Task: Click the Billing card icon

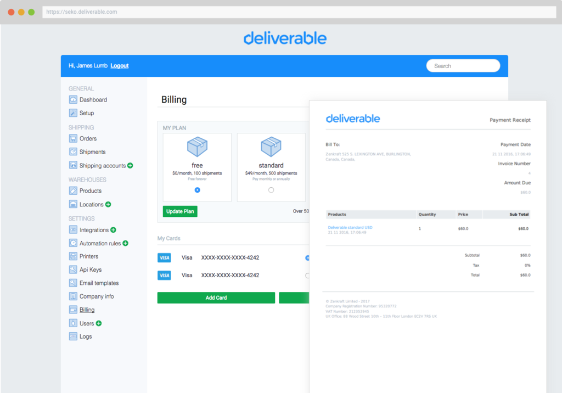Action: coord(73,310)
